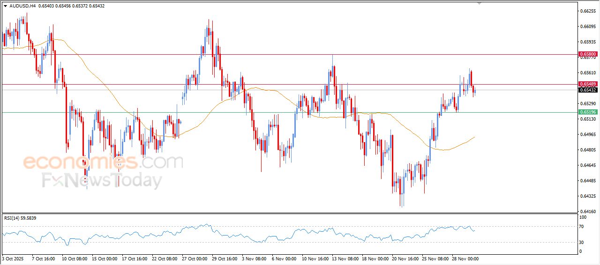
Task: Click the 0.64645 price axis label
Action: (x=588, y=165)
